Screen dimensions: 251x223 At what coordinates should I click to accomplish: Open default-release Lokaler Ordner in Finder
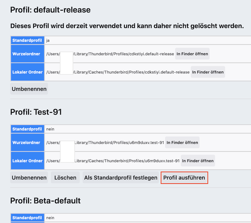click(x=208, y=72)
